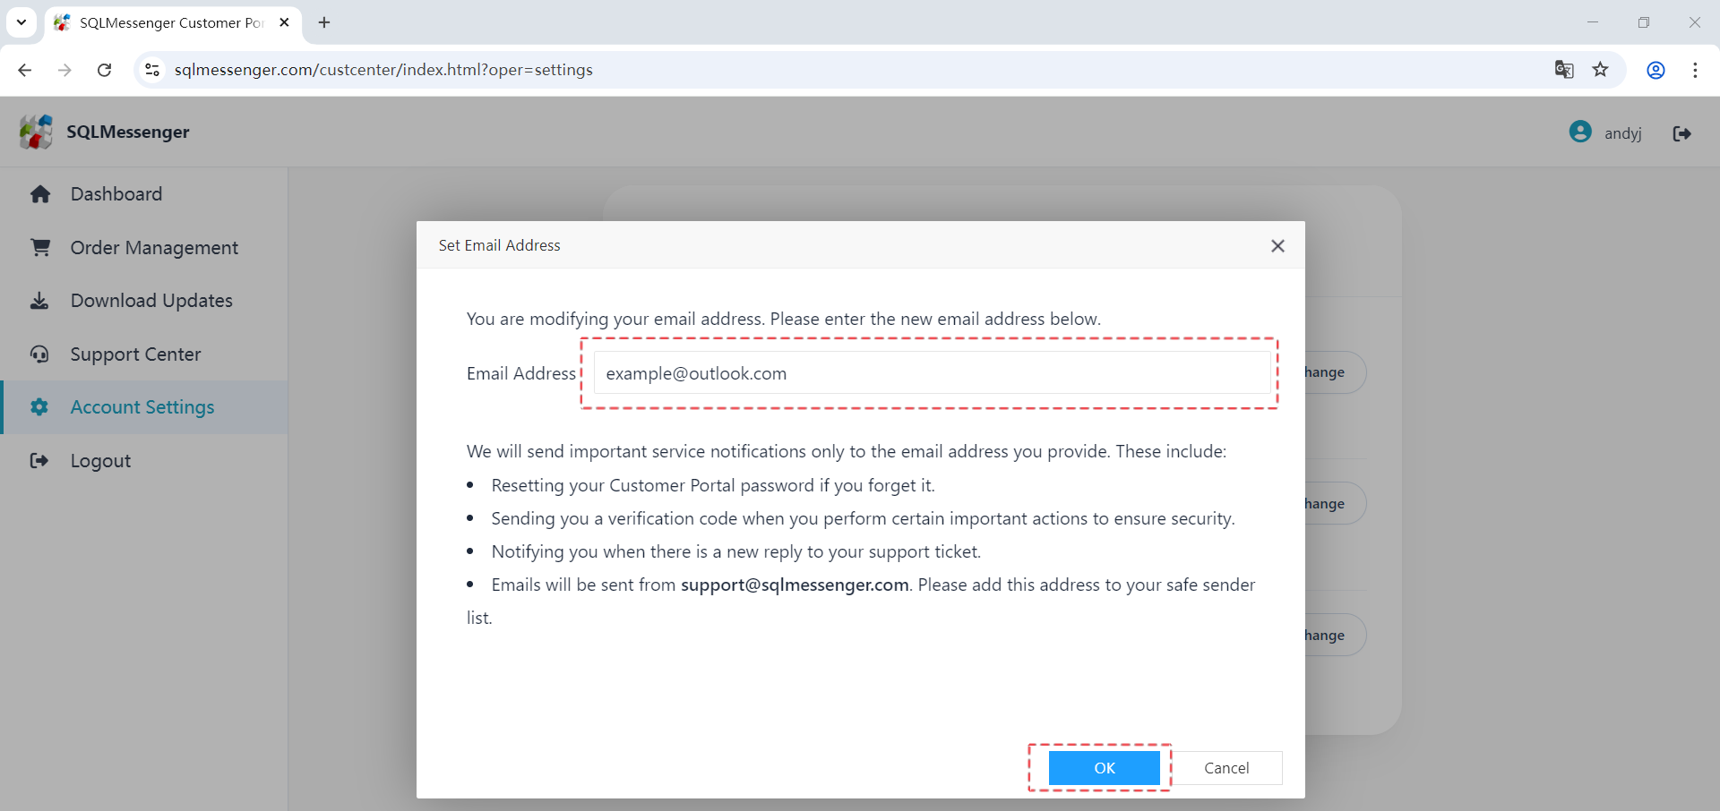Open site settings via the tune icon
Viewport: 1720px width, 811px height.
[x=152, y=70]
